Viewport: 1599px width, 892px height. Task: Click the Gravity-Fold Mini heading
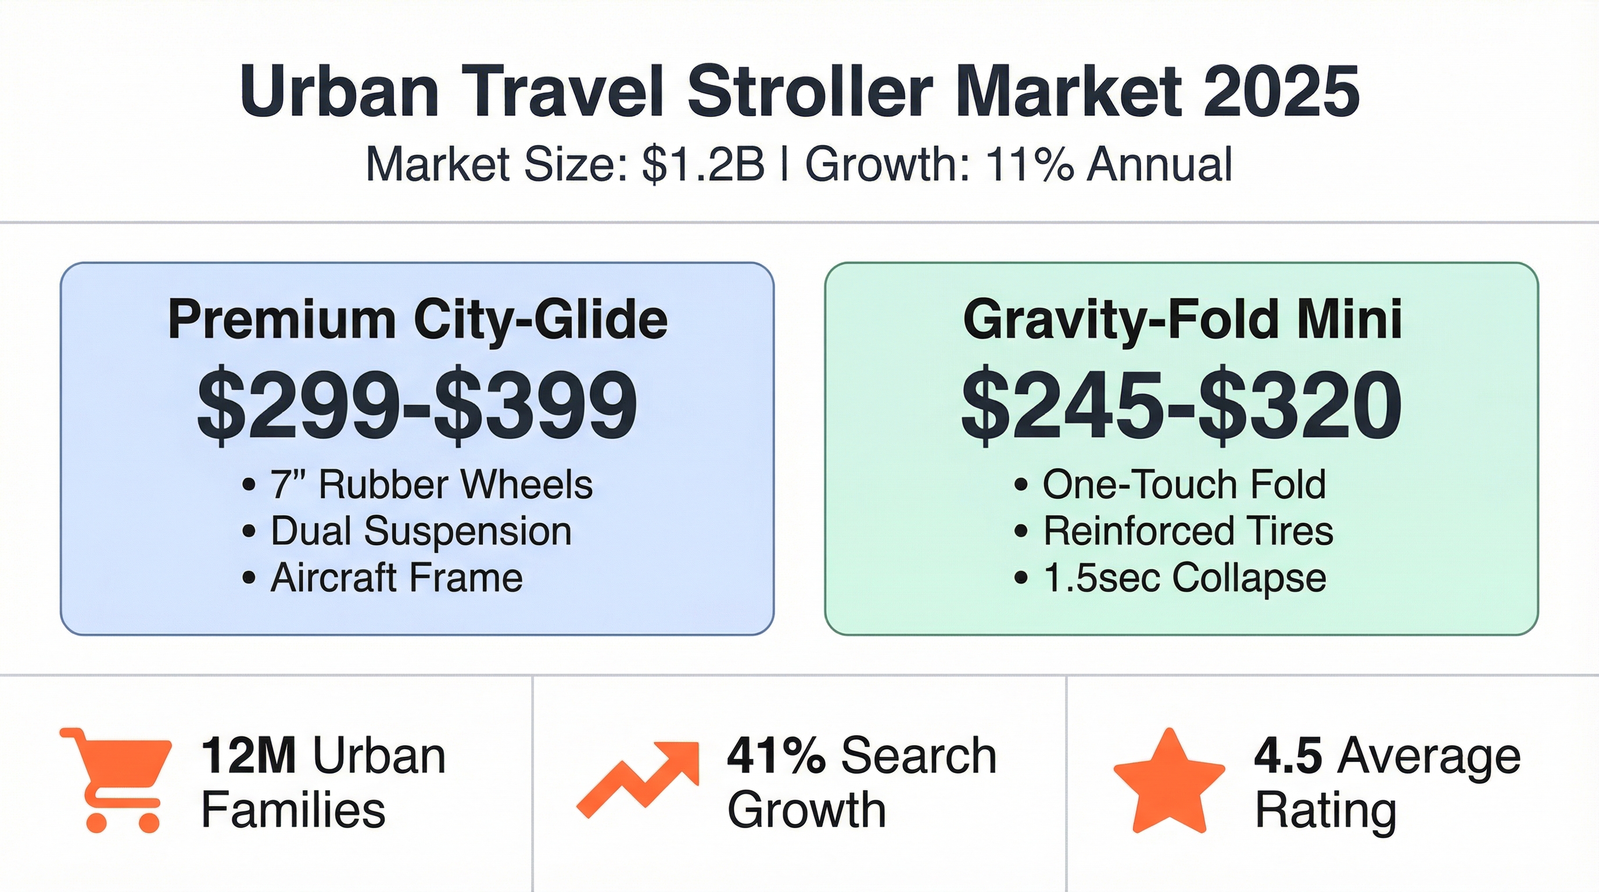pos(1182,320)
